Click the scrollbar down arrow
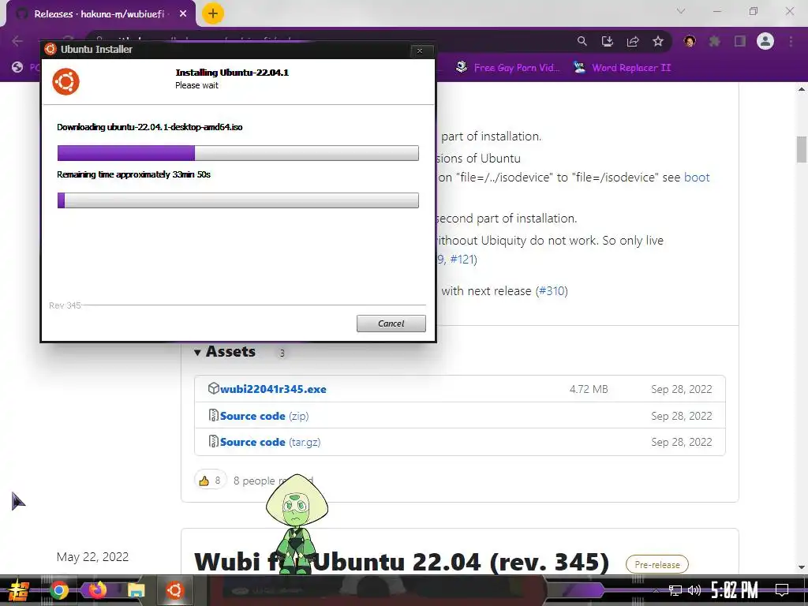The width and height of the screenshot is (808, 606). pos(802,567)
